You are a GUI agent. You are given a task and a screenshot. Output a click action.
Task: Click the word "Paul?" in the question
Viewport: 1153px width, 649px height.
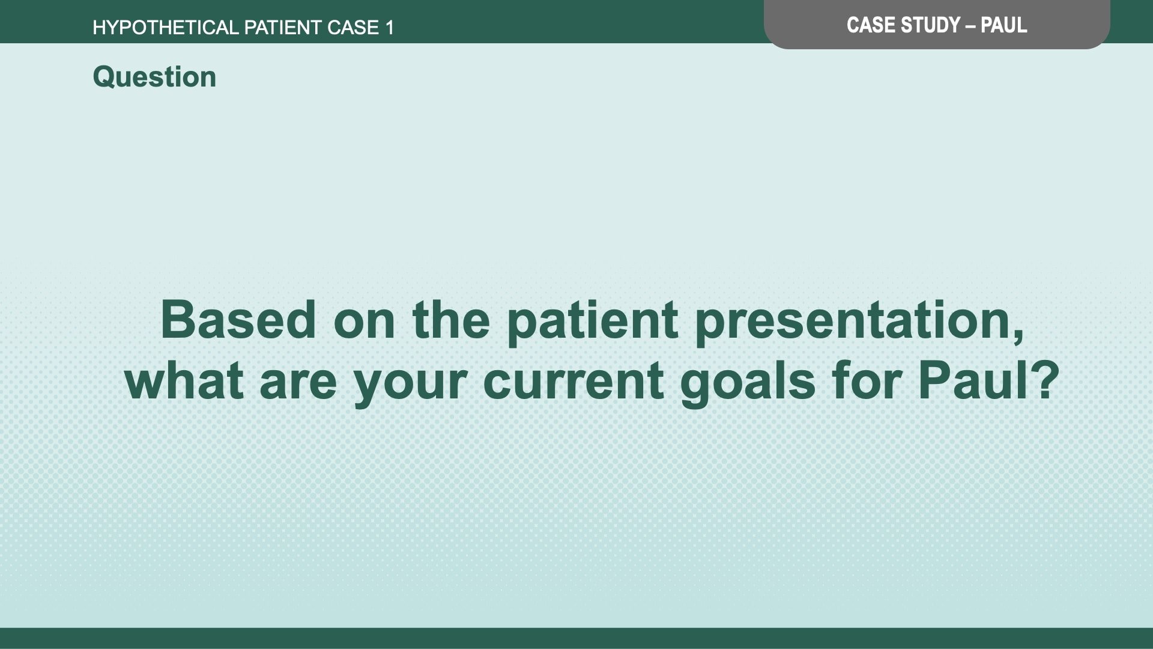click(988, 381)
